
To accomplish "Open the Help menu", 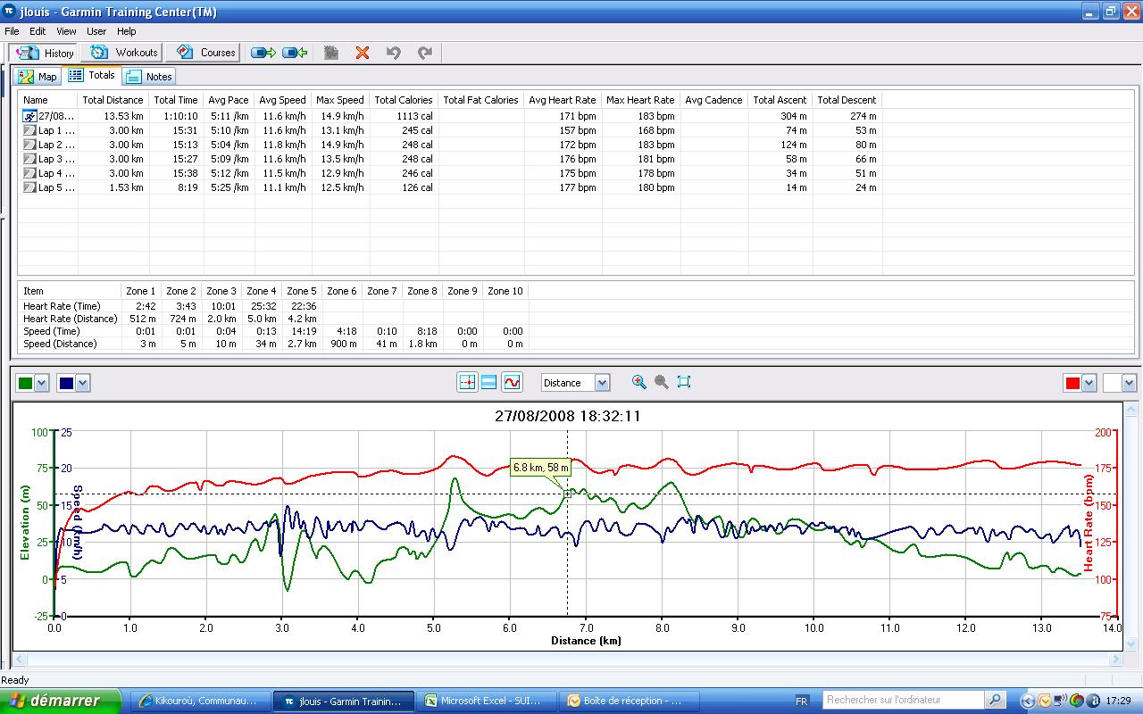I will click(127, 31).
